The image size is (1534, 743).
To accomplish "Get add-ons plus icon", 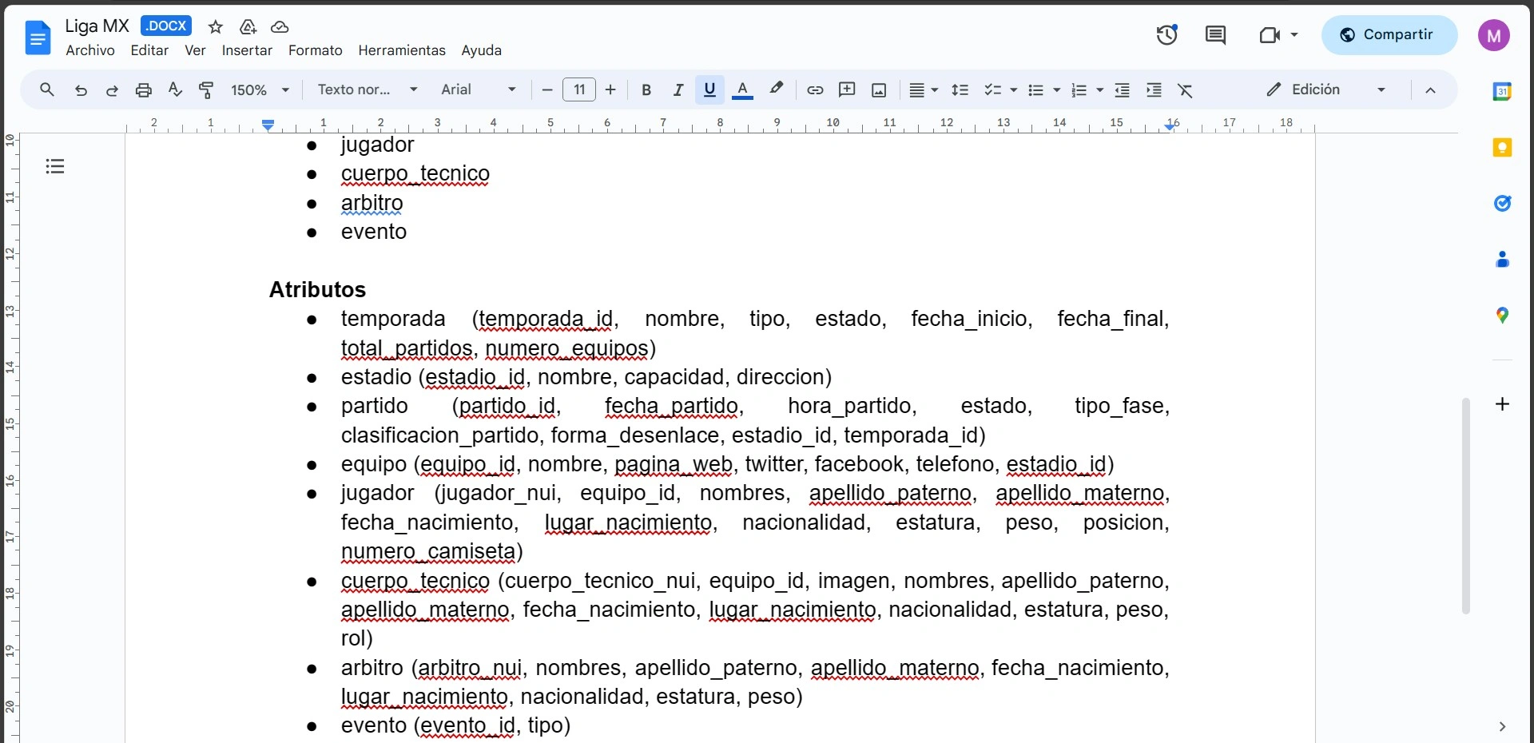I will point(1502,403).
